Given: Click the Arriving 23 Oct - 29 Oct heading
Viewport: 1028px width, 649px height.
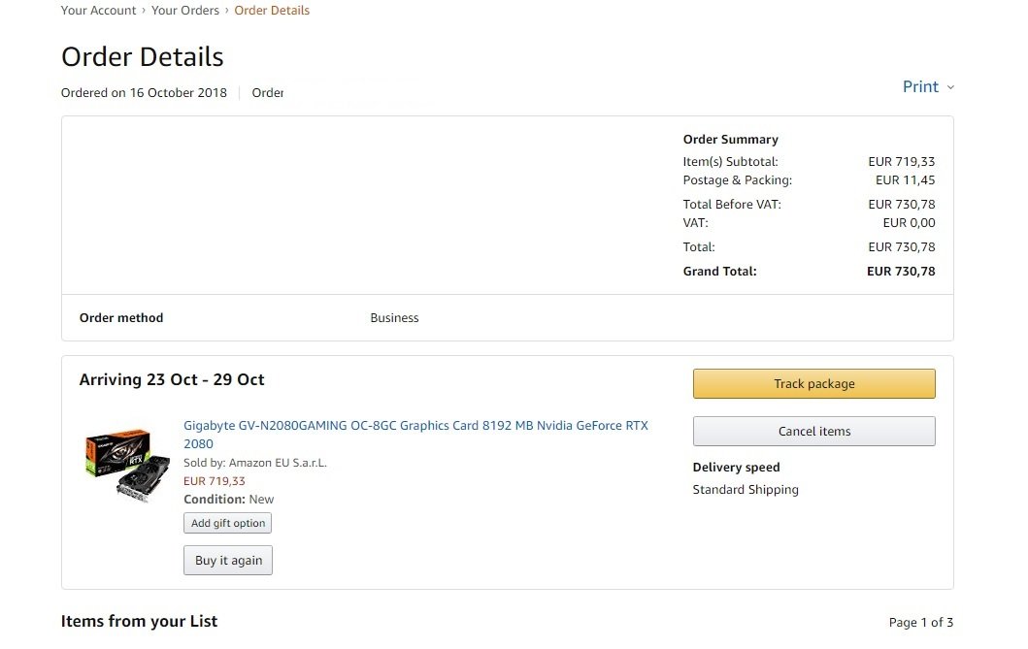Looking at the screenshot, I should point(172,379).
